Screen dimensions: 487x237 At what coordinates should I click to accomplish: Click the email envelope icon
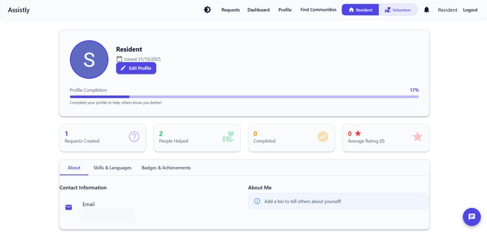click(69, 207)
